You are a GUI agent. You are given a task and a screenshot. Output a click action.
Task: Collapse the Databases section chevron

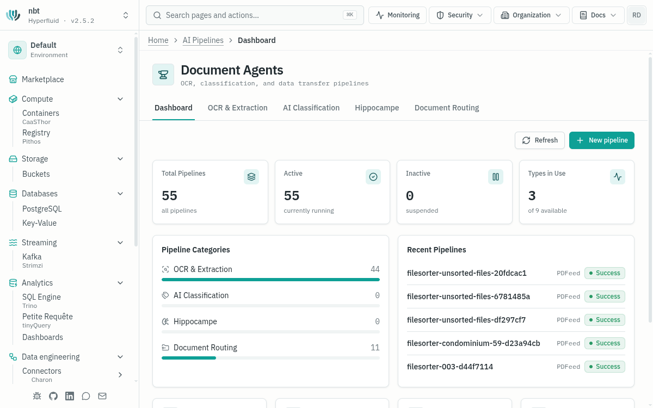[120, 194]
